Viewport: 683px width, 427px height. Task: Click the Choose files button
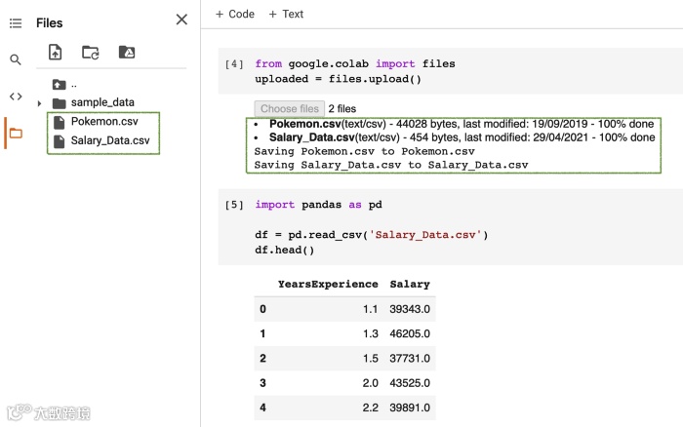pyautogui.click(x=289, y=109)
